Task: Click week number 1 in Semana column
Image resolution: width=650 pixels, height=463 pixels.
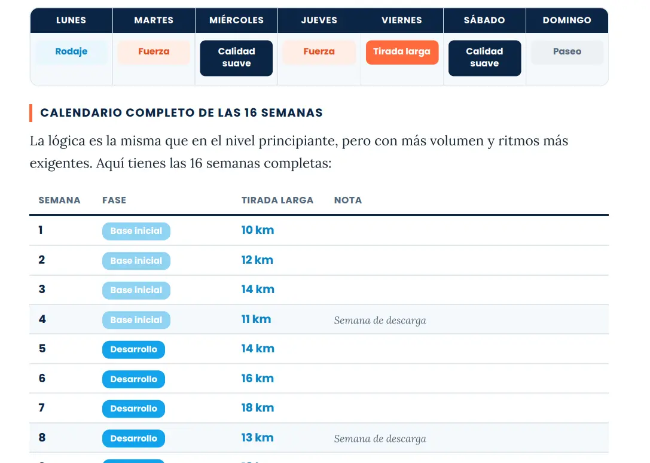Action: (41, 230)
